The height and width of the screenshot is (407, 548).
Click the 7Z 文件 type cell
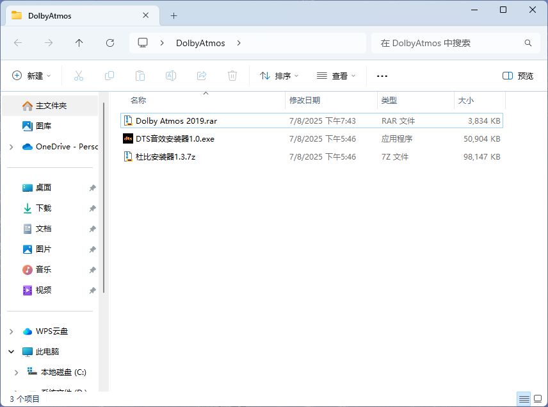point(395,156)
